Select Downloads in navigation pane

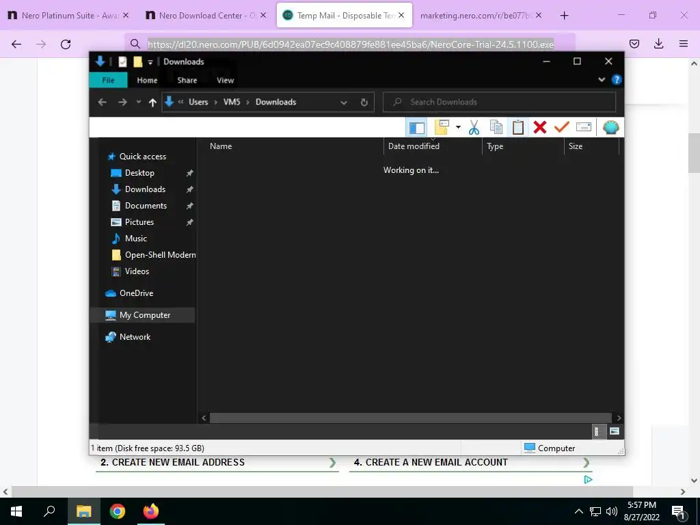(145, 189)
